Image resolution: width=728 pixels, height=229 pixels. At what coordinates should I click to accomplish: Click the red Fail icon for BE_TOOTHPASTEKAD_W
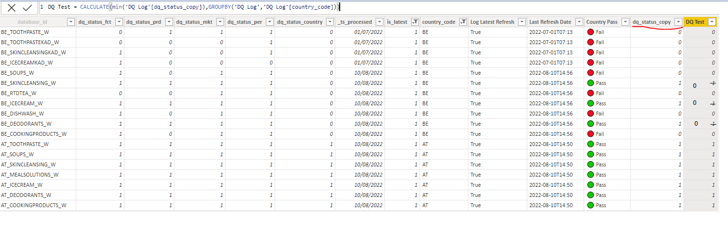590,42
